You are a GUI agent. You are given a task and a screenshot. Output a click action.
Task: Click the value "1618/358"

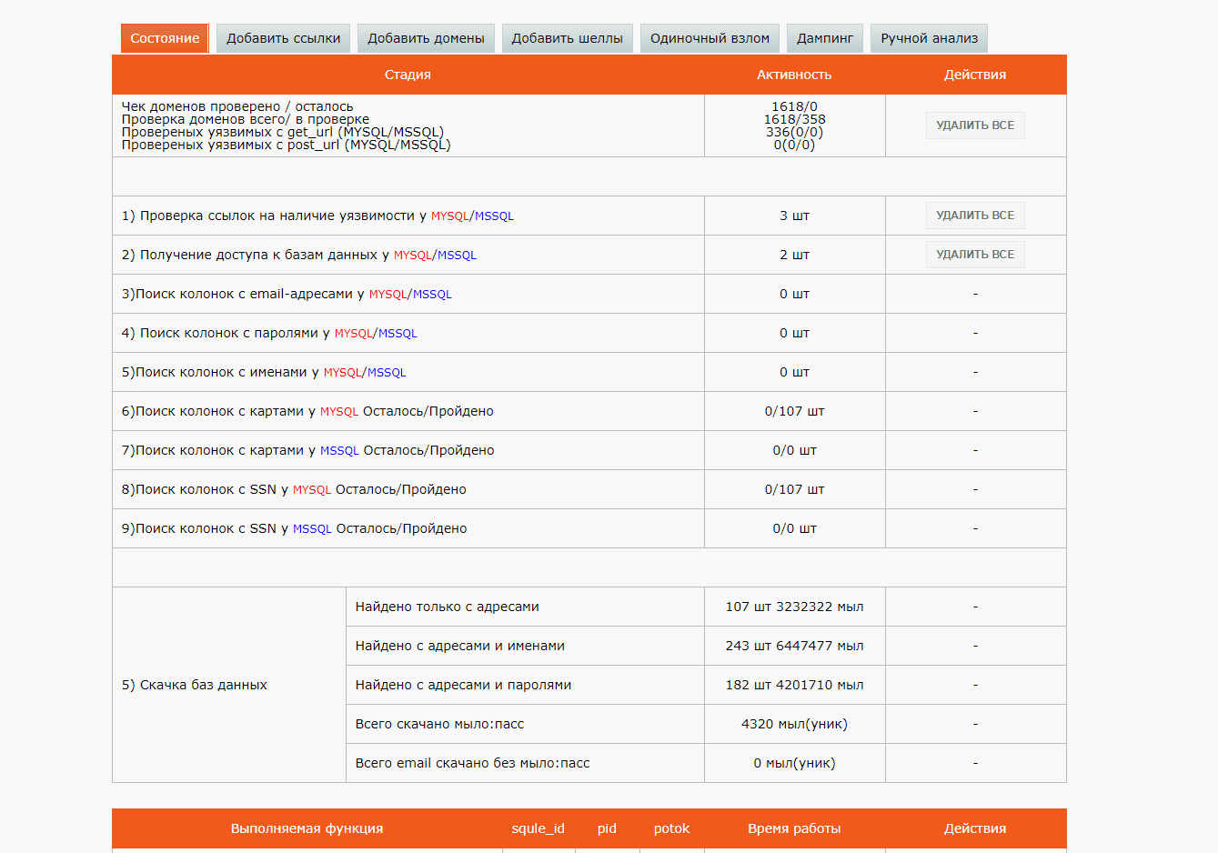(x=794, y=119)
